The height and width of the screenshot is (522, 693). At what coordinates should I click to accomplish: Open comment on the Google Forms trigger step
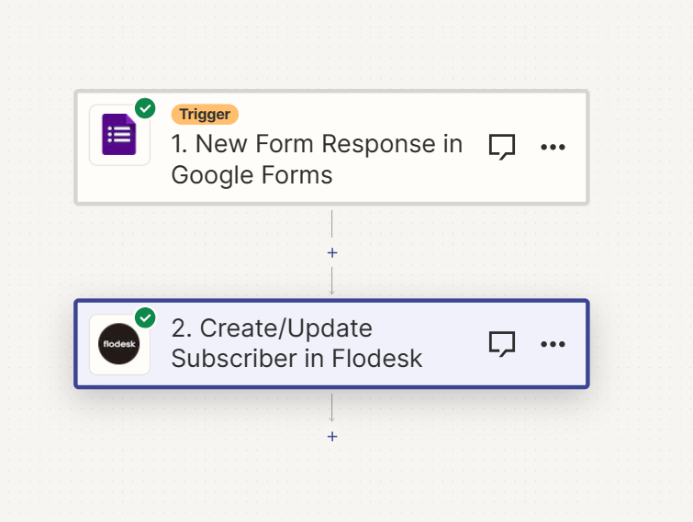pos(502,147)
